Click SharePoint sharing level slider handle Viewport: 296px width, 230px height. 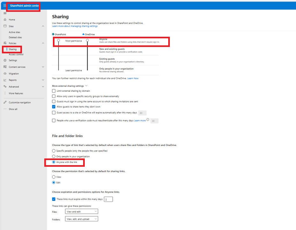click(59, 41)
